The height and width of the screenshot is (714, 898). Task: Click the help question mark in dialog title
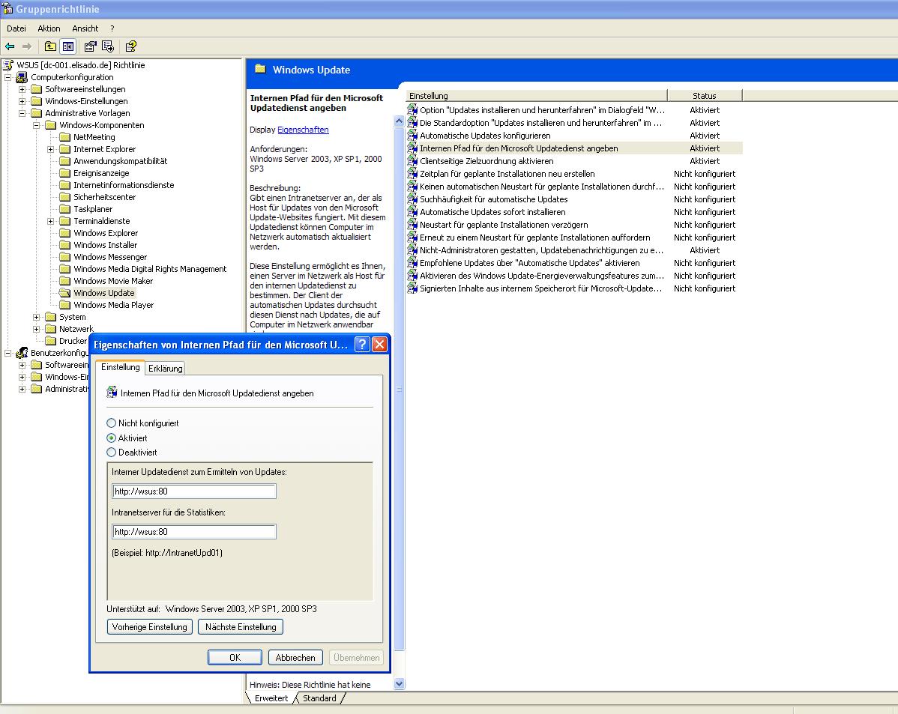(x=362, y=344)
